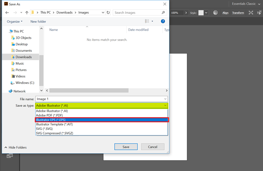This screenshot has height=171, width=263.
Task: Click Images in the address path
Action: click(84, 12)
